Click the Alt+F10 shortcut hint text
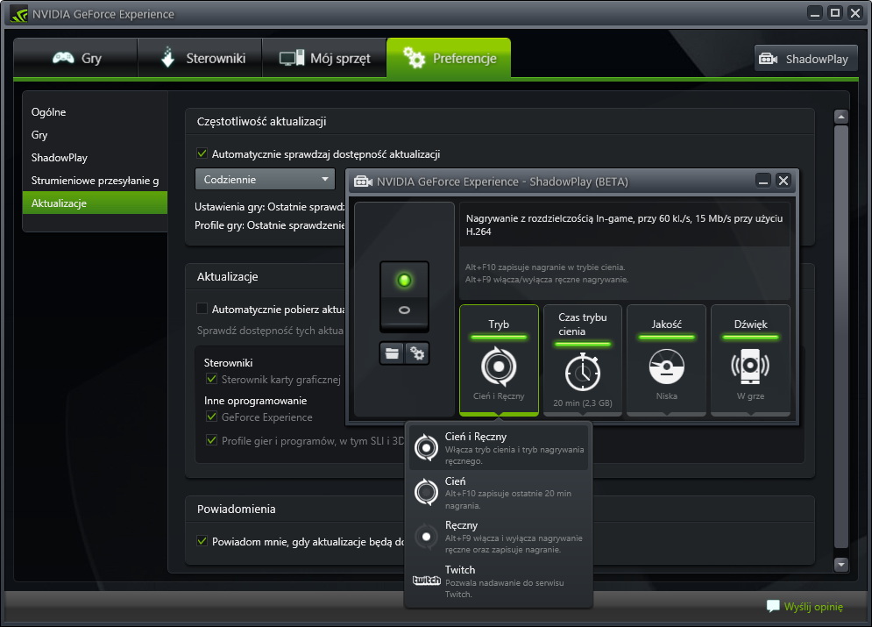 (545, 267)
